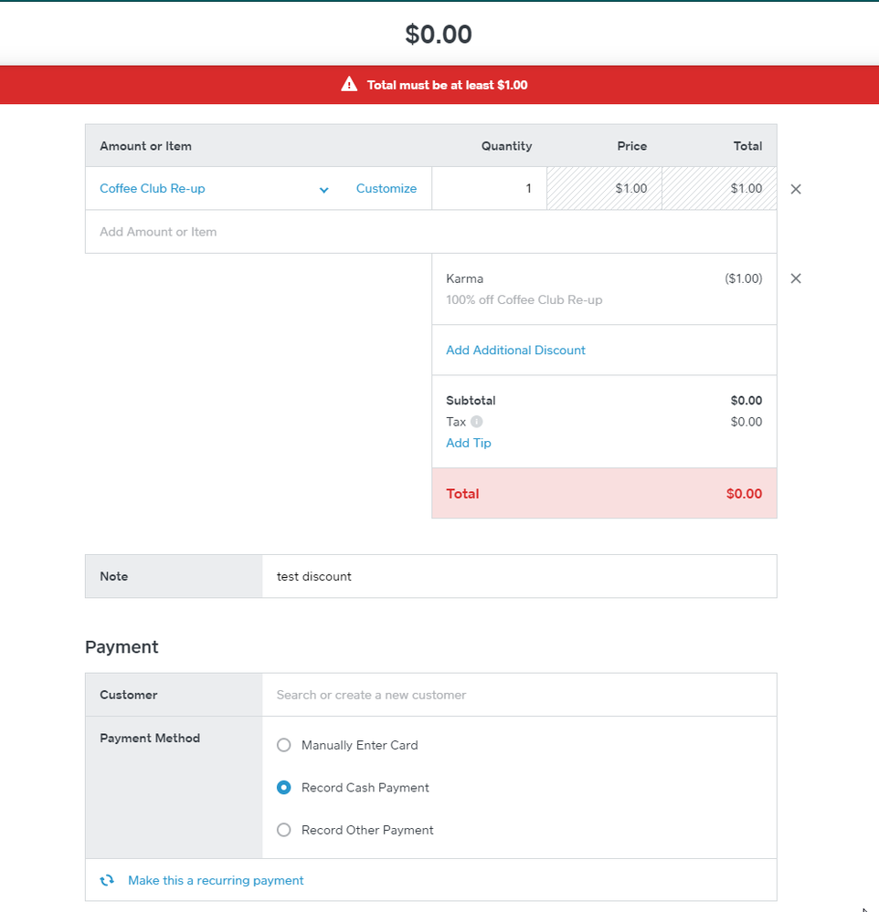The width and height of the screenshot is (879, 912).
Task: Click the Quantity input field
Action: pos(489,189)
